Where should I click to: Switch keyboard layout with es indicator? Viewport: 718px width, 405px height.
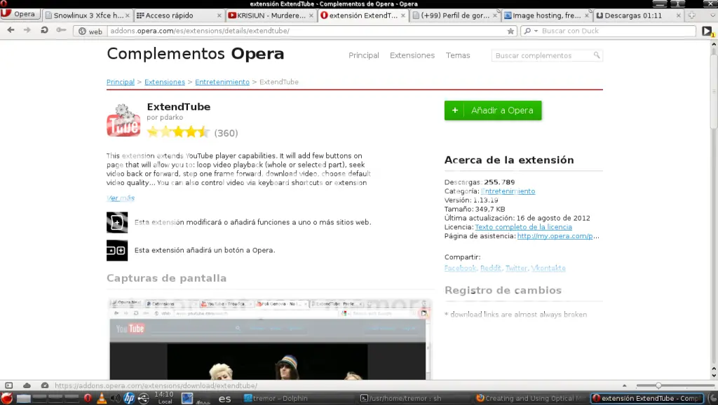224,399
